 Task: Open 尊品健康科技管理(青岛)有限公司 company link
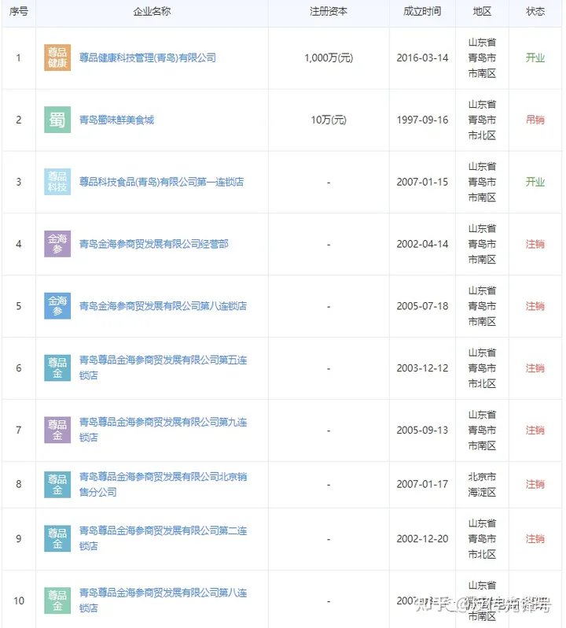147,58
